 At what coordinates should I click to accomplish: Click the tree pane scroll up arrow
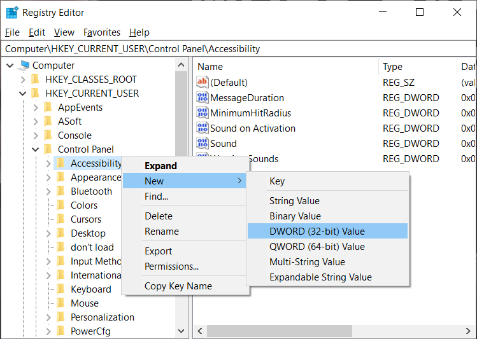[182, 65]
